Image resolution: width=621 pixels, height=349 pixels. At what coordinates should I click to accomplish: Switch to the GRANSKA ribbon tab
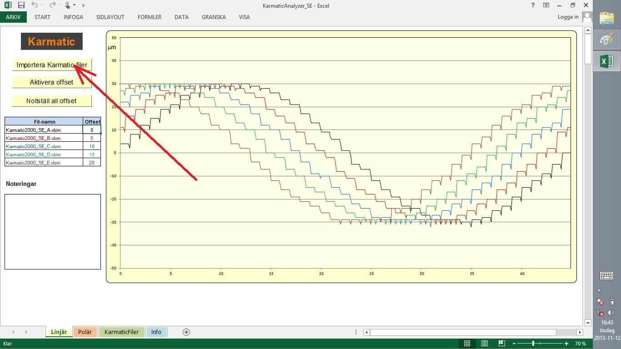tap(214, 17)
